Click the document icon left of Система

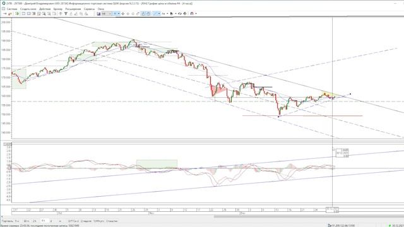coord(3,9)
